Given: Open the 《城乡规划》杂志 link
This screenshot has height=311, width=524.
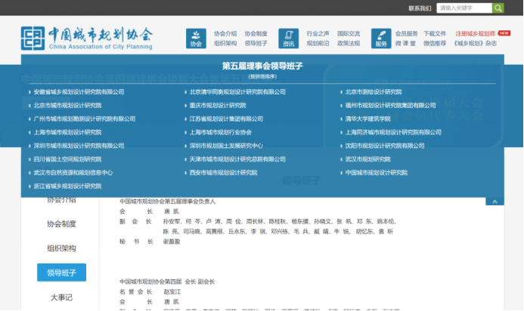Looking at the screenshot, I should click(475, 43).
